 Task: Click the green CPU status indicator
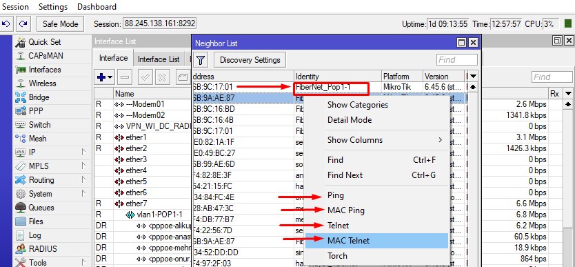[x=567, y=24]
